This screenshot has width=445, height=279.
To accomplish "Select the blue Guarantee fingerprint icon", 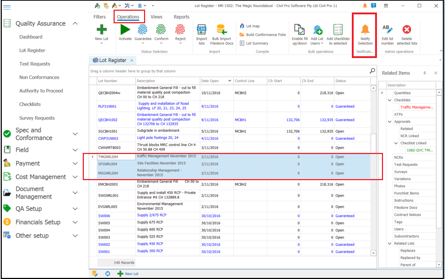I will tap(143, 29).
